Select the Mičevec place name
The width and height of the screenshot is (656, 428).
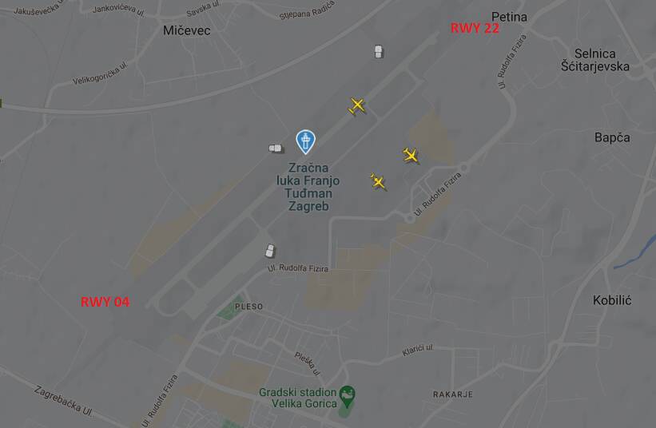click(x=187, y=30)
